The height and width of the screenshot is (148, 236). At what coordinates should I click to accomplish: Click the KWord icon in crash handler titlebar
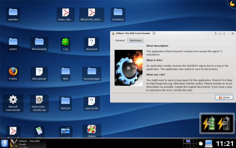click(113, 33)
